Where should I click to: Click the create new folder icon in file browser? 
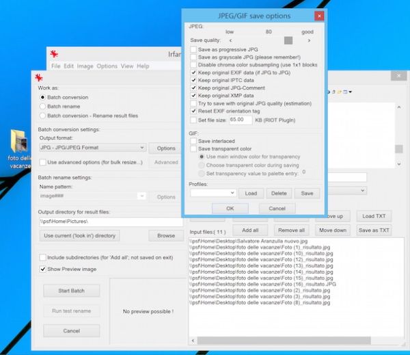pyautogui.click(x=339, y=91)
